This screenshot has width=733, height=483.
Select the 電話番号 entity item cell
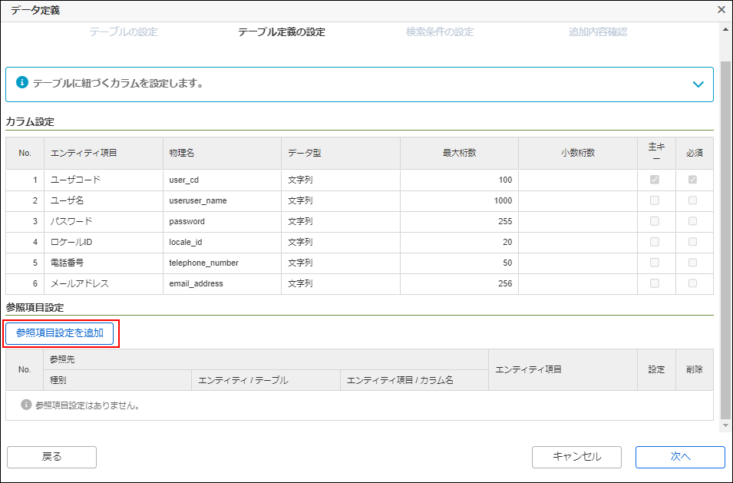(x=104, y=263)
